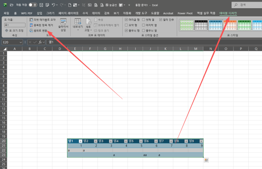The width and height of the screenshot is (262, 169).
Task: Click Remove Duplicates (중복된 항목 제거)
Action: click(42, 25)
